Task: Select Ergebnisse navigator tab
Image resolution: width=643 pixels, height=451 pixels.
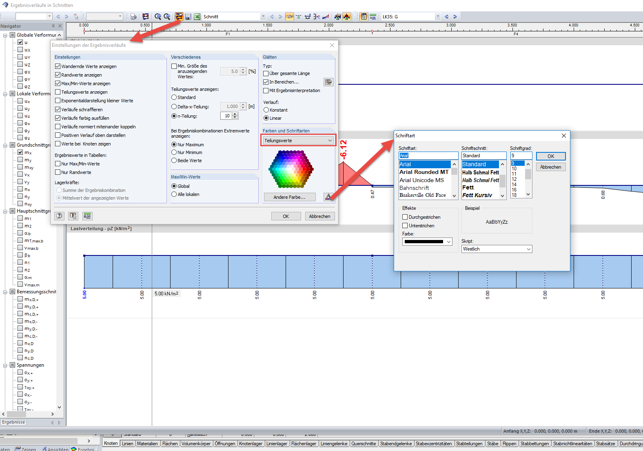Action: (13, 422)
